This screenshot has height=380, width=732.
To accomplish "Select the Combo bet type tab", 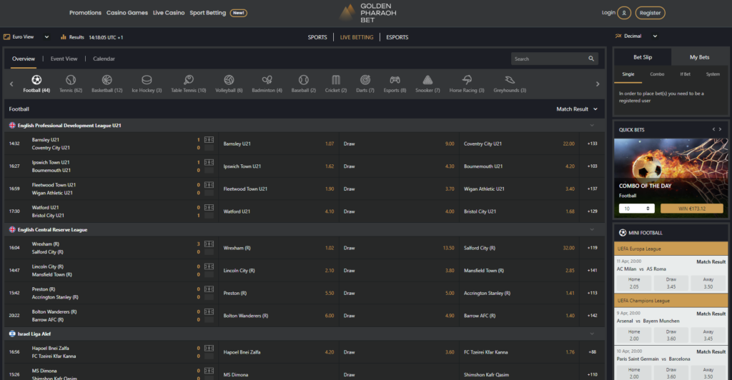I will pos(657,74).
